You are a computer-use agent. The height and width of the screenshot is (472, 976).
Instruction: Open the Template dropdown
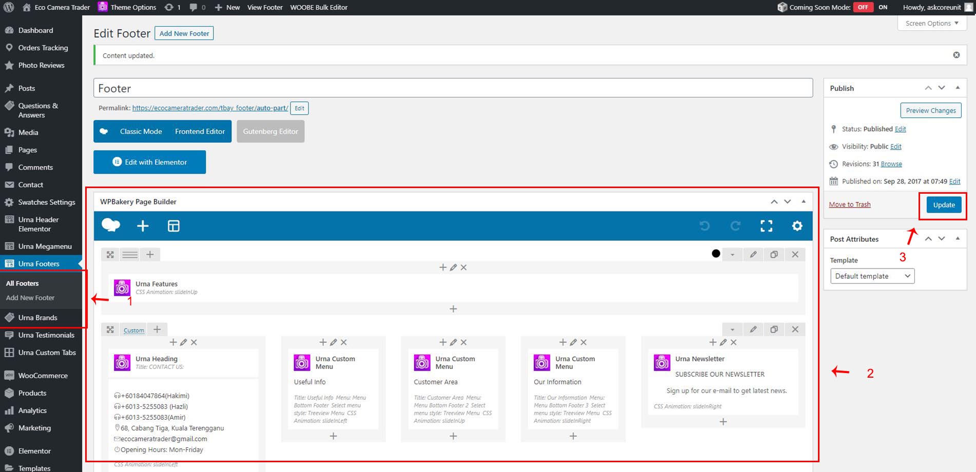872,276
